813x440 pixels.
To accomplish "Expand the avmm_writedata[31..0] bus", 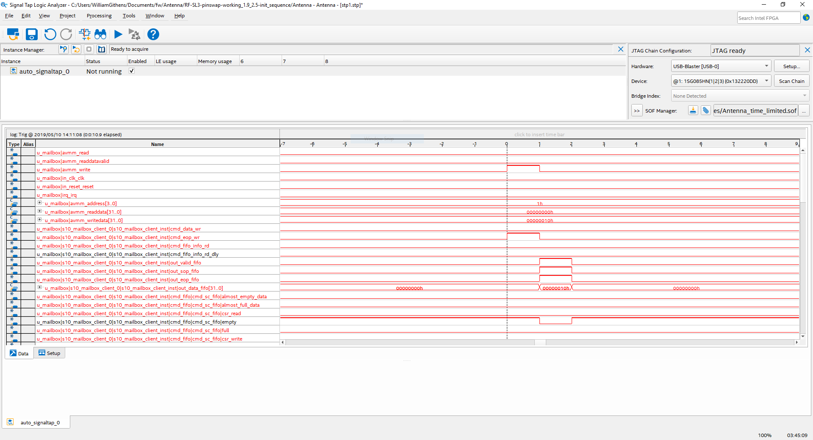I will tap(39, 220).
